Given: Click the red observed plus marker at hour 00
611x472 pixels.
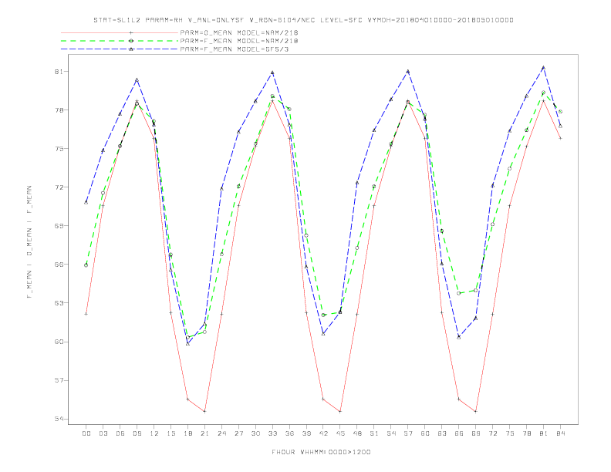Looking at the screenshot, I should coord(86,314).
